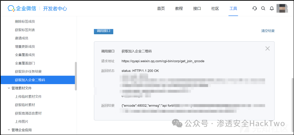Click the 获取加入企业二维码 value in the result panel
The width and height of the screenshot is (294, 135).
[x=137, y=51]
